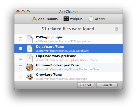Open the Others tab

96,19
